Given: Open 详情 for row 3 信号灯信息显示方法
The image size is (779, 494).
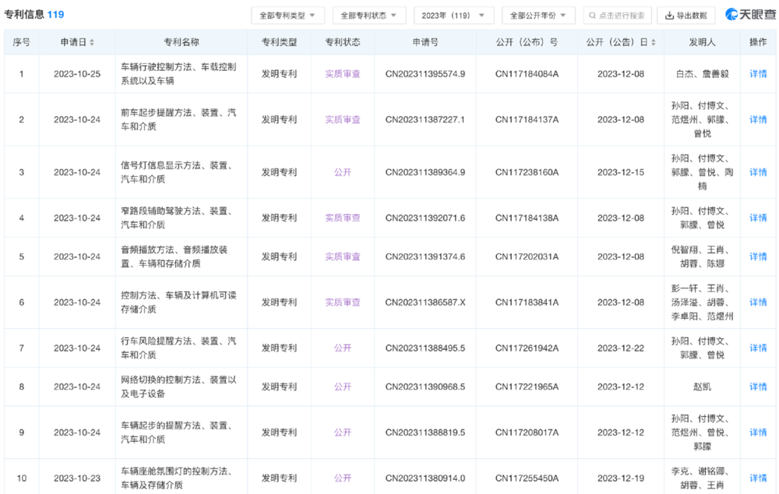Looking at the screenshot, I should pyautogui.click(x=758, y=172).
